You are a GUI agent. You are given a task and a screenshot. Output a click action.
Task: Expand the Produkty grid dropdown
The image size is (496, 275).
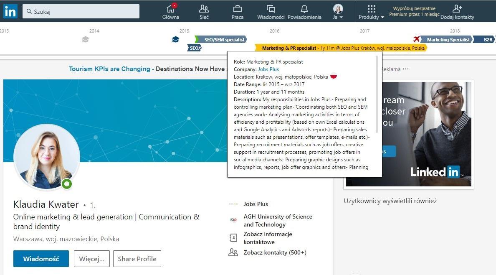click(371, 12)
